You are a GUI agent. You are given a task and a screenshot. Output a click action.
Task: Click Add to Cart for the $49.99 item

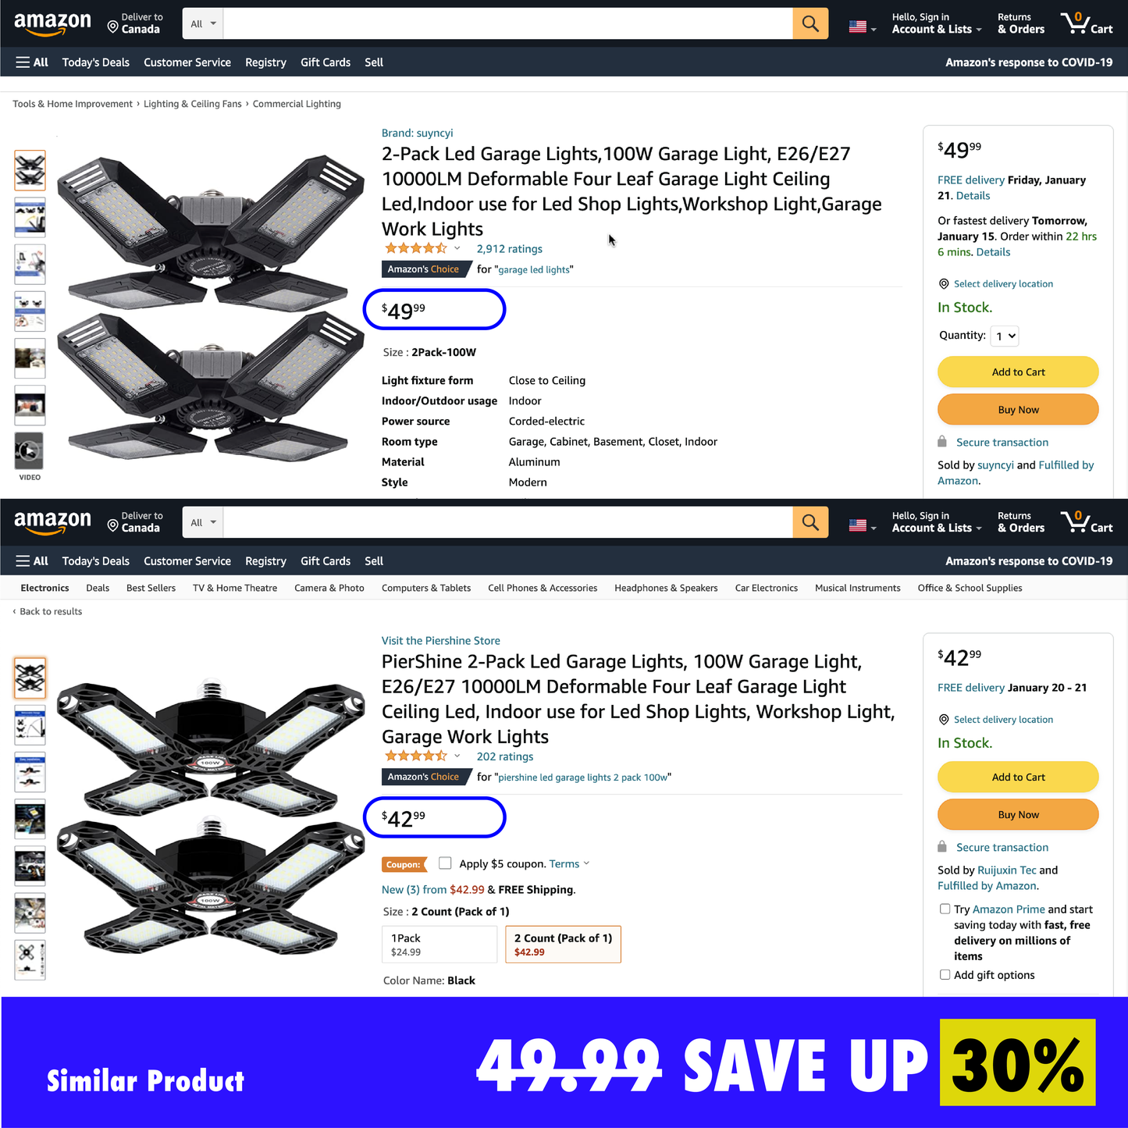[1018, 372]
